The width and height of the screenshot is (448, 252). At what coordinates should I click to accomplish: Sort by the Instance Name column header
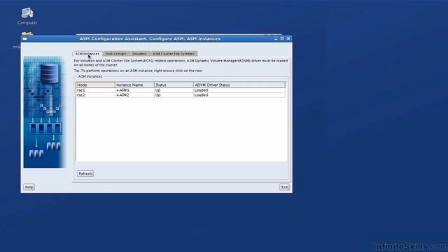pos(134,85)
